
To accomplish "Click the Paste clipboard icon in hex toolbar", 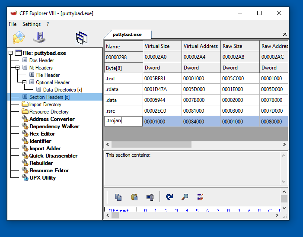I will tap(134, 197).
